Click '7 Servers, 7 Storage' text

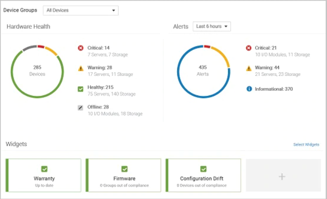tap(108, 55)
